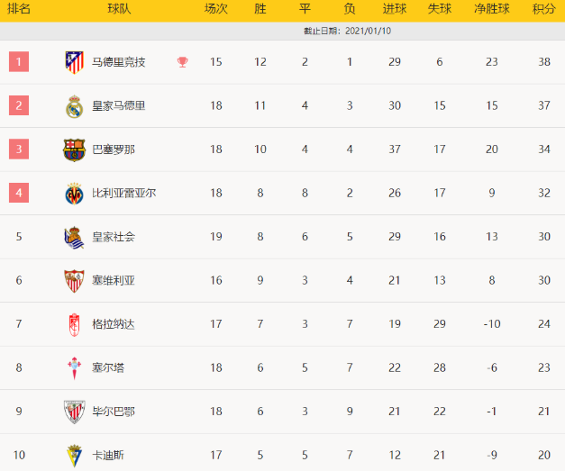The image size is (565, 471).
Task: Sort table by 净胜球 column header
Action: pos(491,9)
